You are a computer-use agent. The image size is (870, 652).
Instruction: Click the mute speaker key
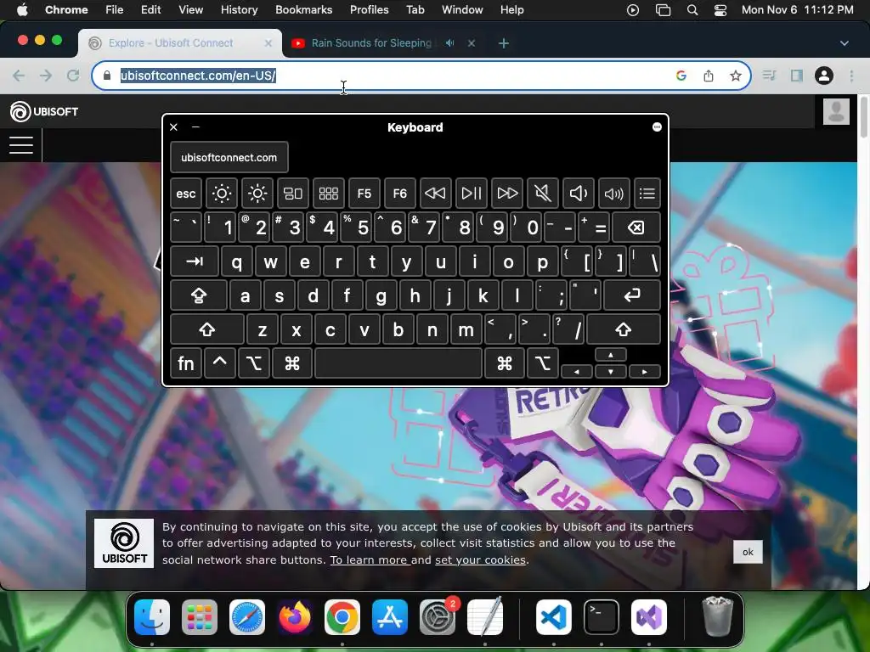[543, 194]
